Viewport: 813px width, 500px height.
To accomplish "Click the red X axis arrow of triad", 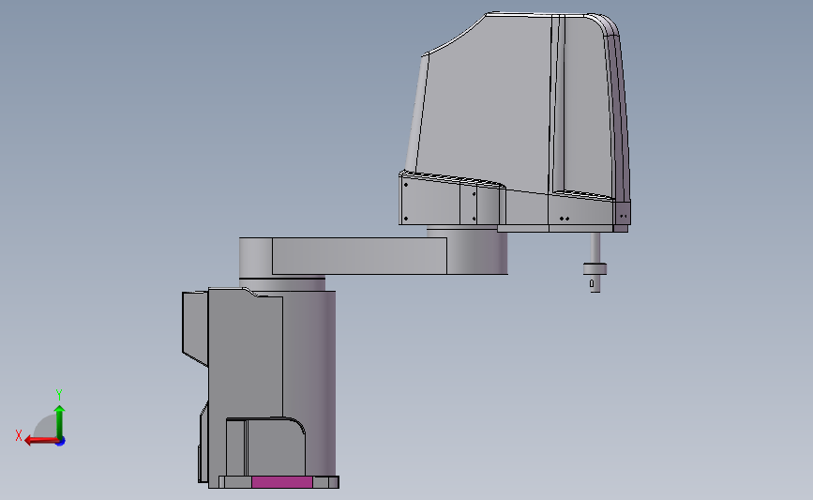I will click(41, 441).
